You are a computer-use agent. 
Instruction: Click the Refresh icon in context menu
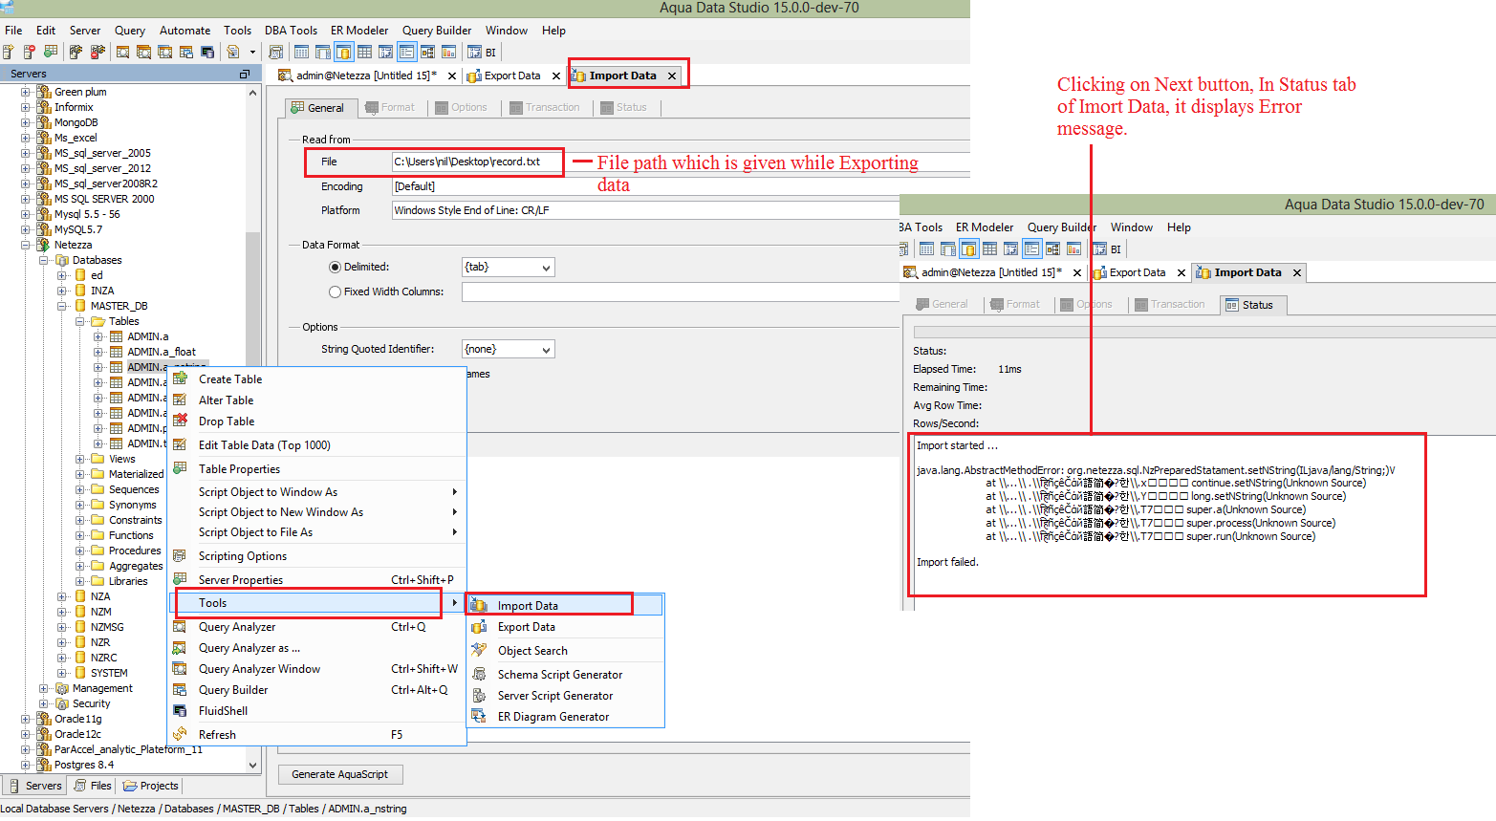click(x=180, y=734)
